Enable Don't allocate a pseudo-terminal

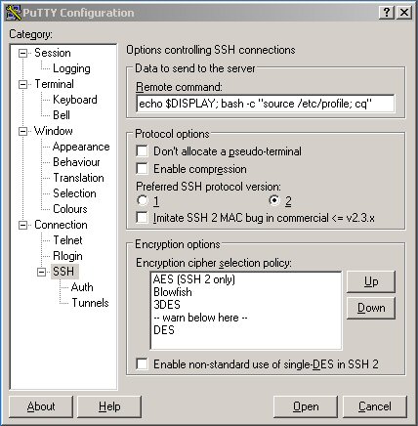tap(142, 151)
